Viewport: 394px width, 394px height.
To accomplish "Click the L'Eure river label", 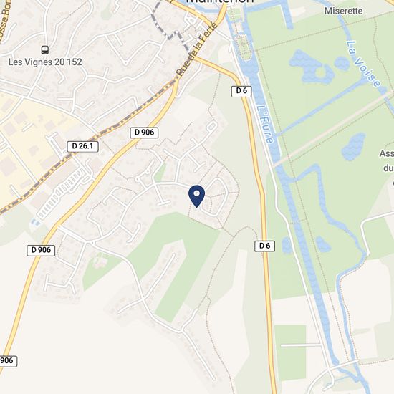I will pyautogui.click(x=265, y=124).
